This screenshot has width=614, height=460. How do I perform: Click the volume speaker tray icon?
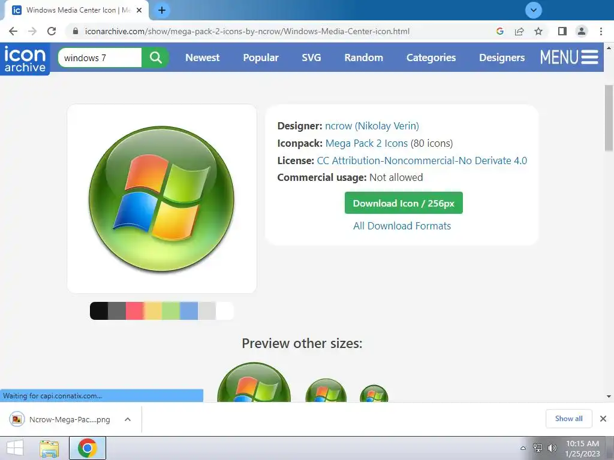[552, 448]
